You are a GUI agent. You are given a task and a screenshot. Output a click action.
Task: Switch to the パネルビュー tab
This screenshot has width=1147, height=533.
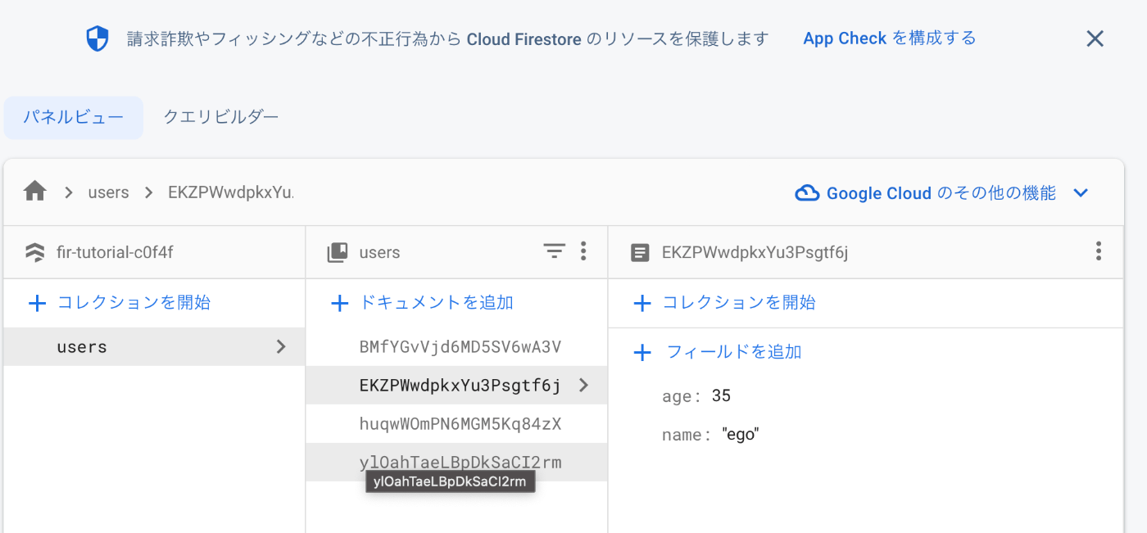pyautogui.click(x=74, y=117)
